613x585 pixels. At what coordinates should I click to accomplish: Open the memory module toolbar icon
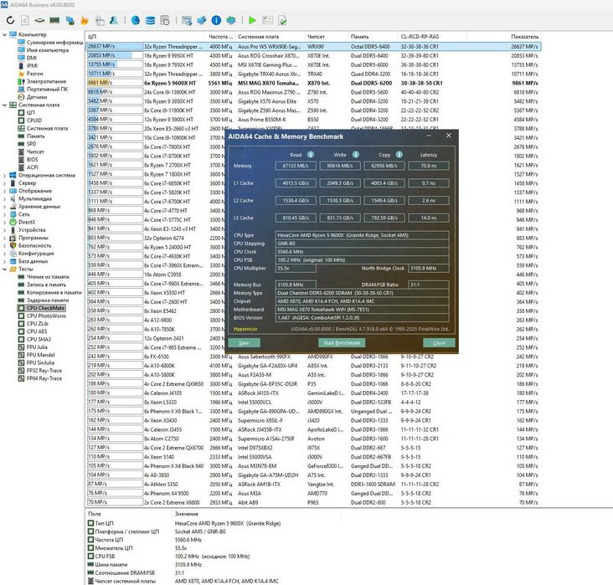tap(54, 20)
